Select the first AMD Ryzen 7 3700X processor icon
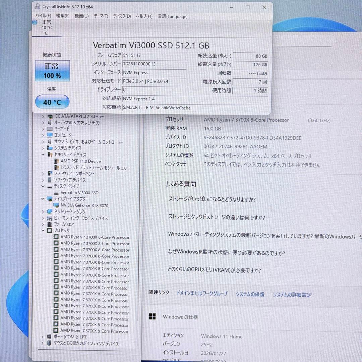This screenshot has width=362, height=362. [x=56, y=237]
